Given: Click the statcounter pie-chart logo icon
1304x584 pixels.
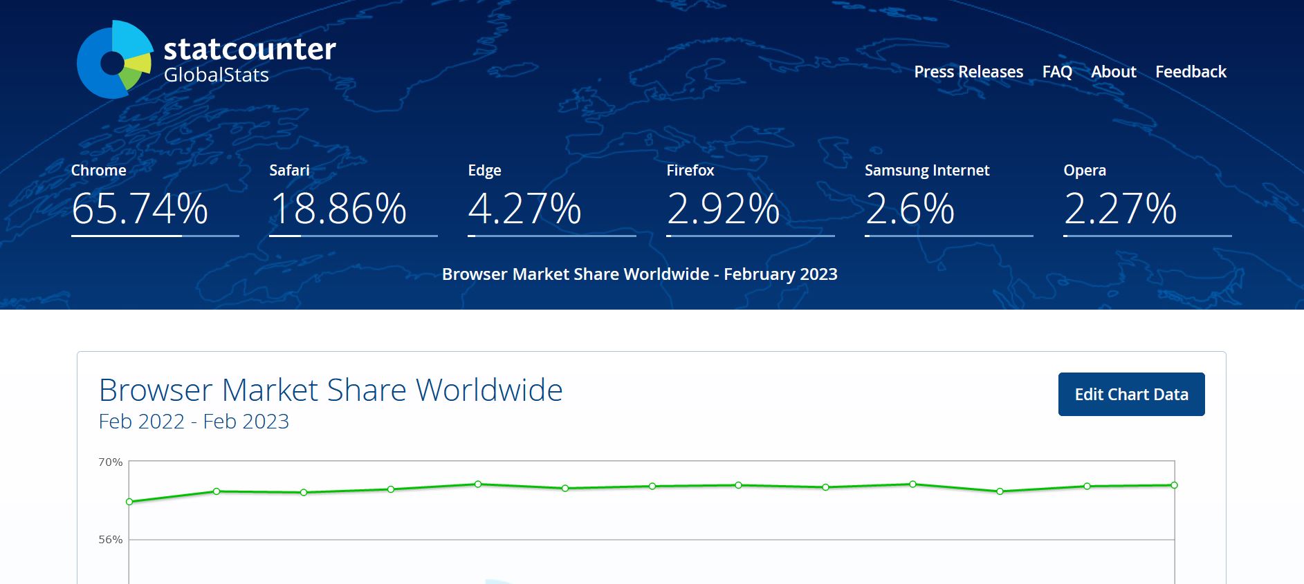Looking at the screenshot, I should (113, 60).
